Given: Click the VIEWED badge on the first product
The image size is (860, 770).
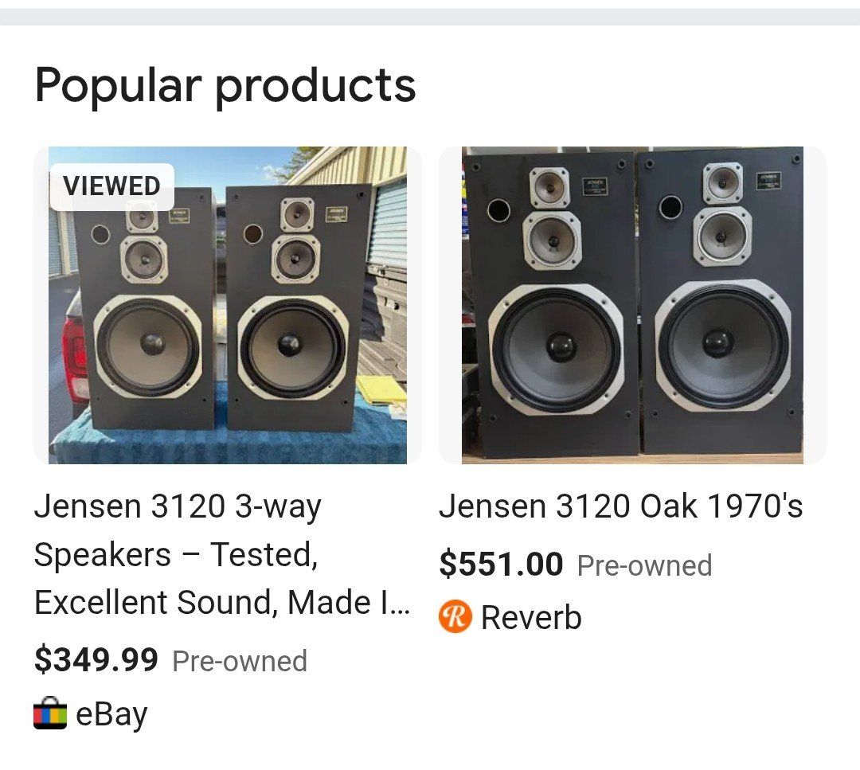Looking at the screenshot, I should click(112, 186).
